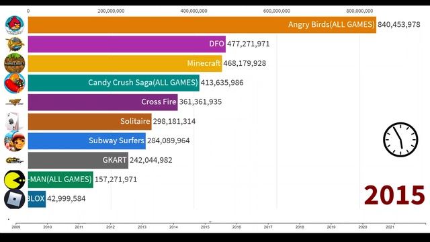Viewport: 430px width, 242px height.
Task: Click the clock icon
Action: pyautogui.click(x=400, y=140)
